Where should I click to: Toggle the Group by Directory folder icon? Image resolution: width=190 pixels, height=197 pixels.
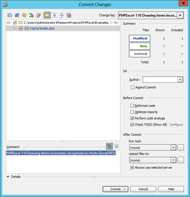point(47,15)
